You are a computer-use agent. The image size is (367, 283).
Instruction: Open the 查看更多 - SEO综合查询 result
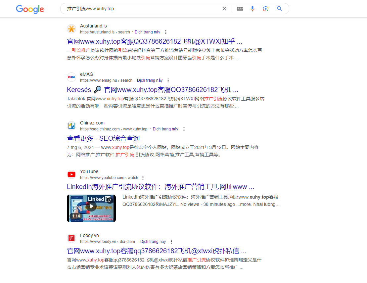pyautogui.click(x=103, y=138)
